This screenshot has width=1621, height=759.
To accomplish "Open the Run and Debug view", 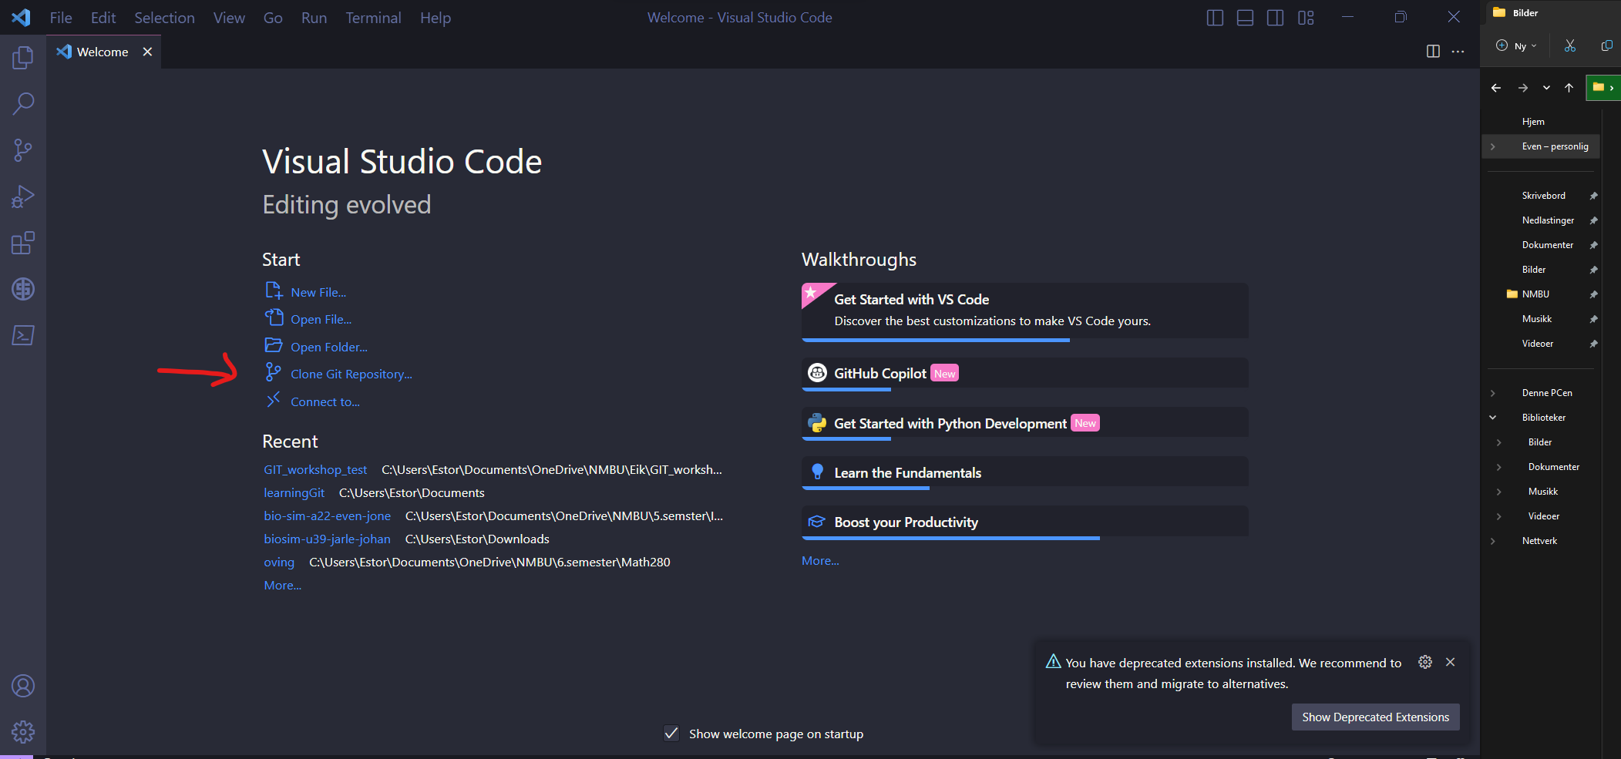I will coord(23,196).
